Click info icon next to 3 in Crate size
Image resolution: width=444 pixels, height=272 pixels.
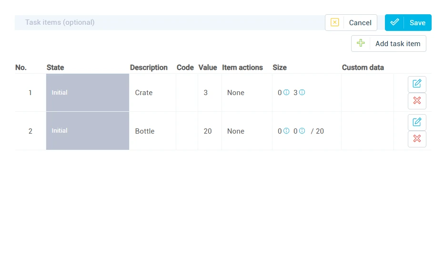(x=302, y=92)
